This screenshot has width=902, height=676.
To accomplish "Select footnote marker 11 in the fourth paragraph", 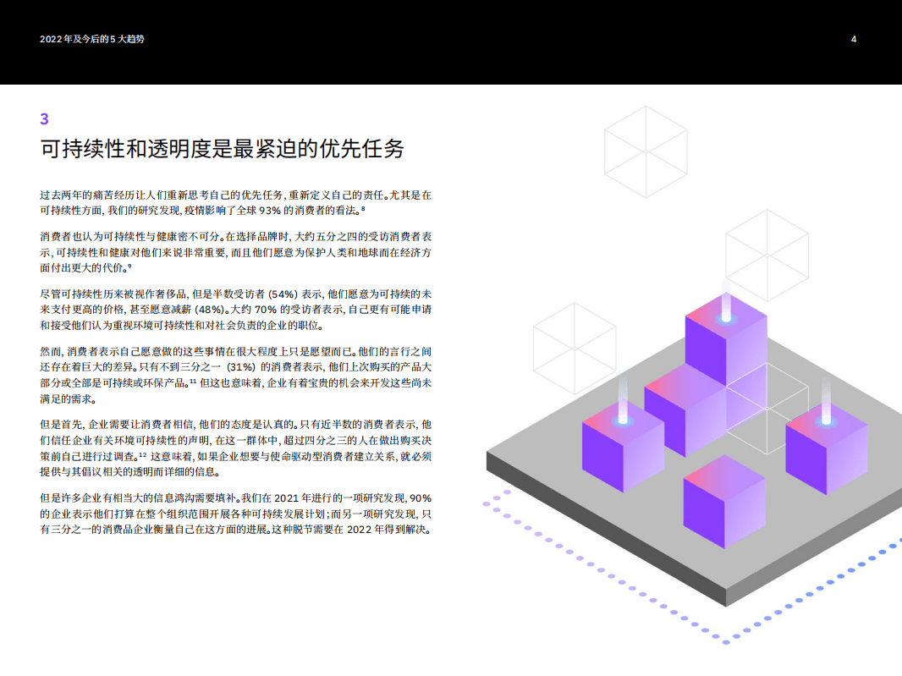I will coord(193,382).
